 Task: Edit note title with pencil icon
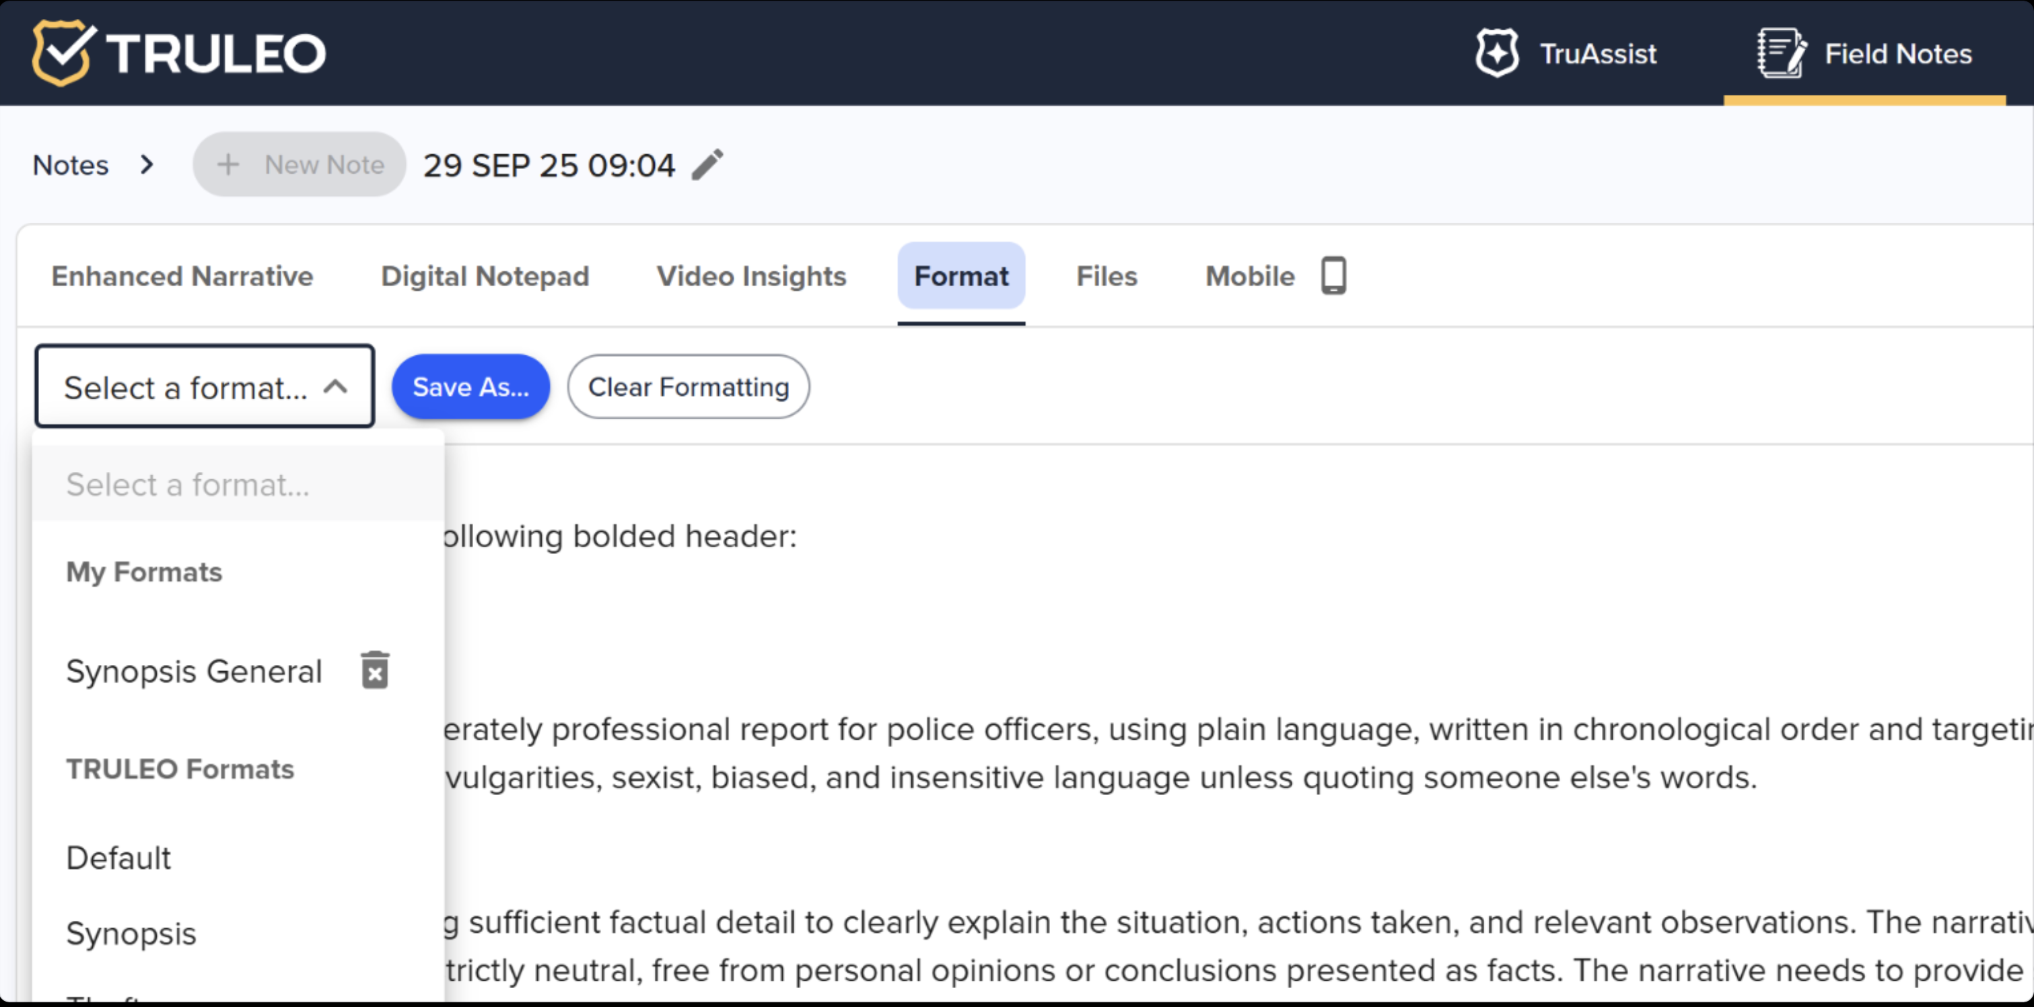tap(707, 164)
